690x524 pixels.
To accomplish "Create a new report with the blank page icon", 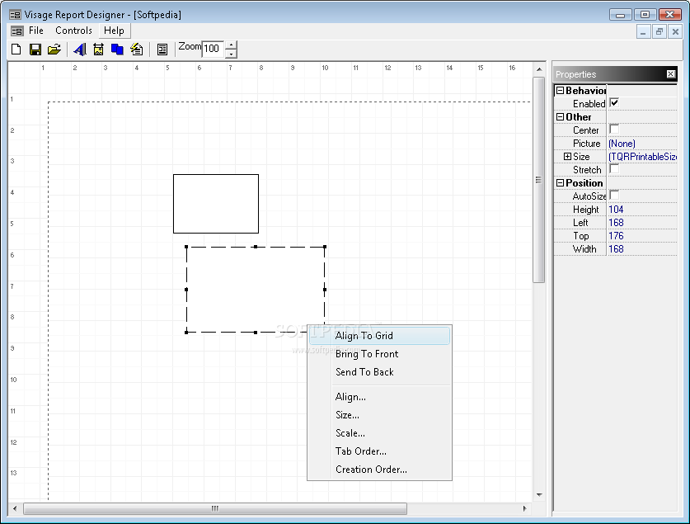I will pos(16,50).
